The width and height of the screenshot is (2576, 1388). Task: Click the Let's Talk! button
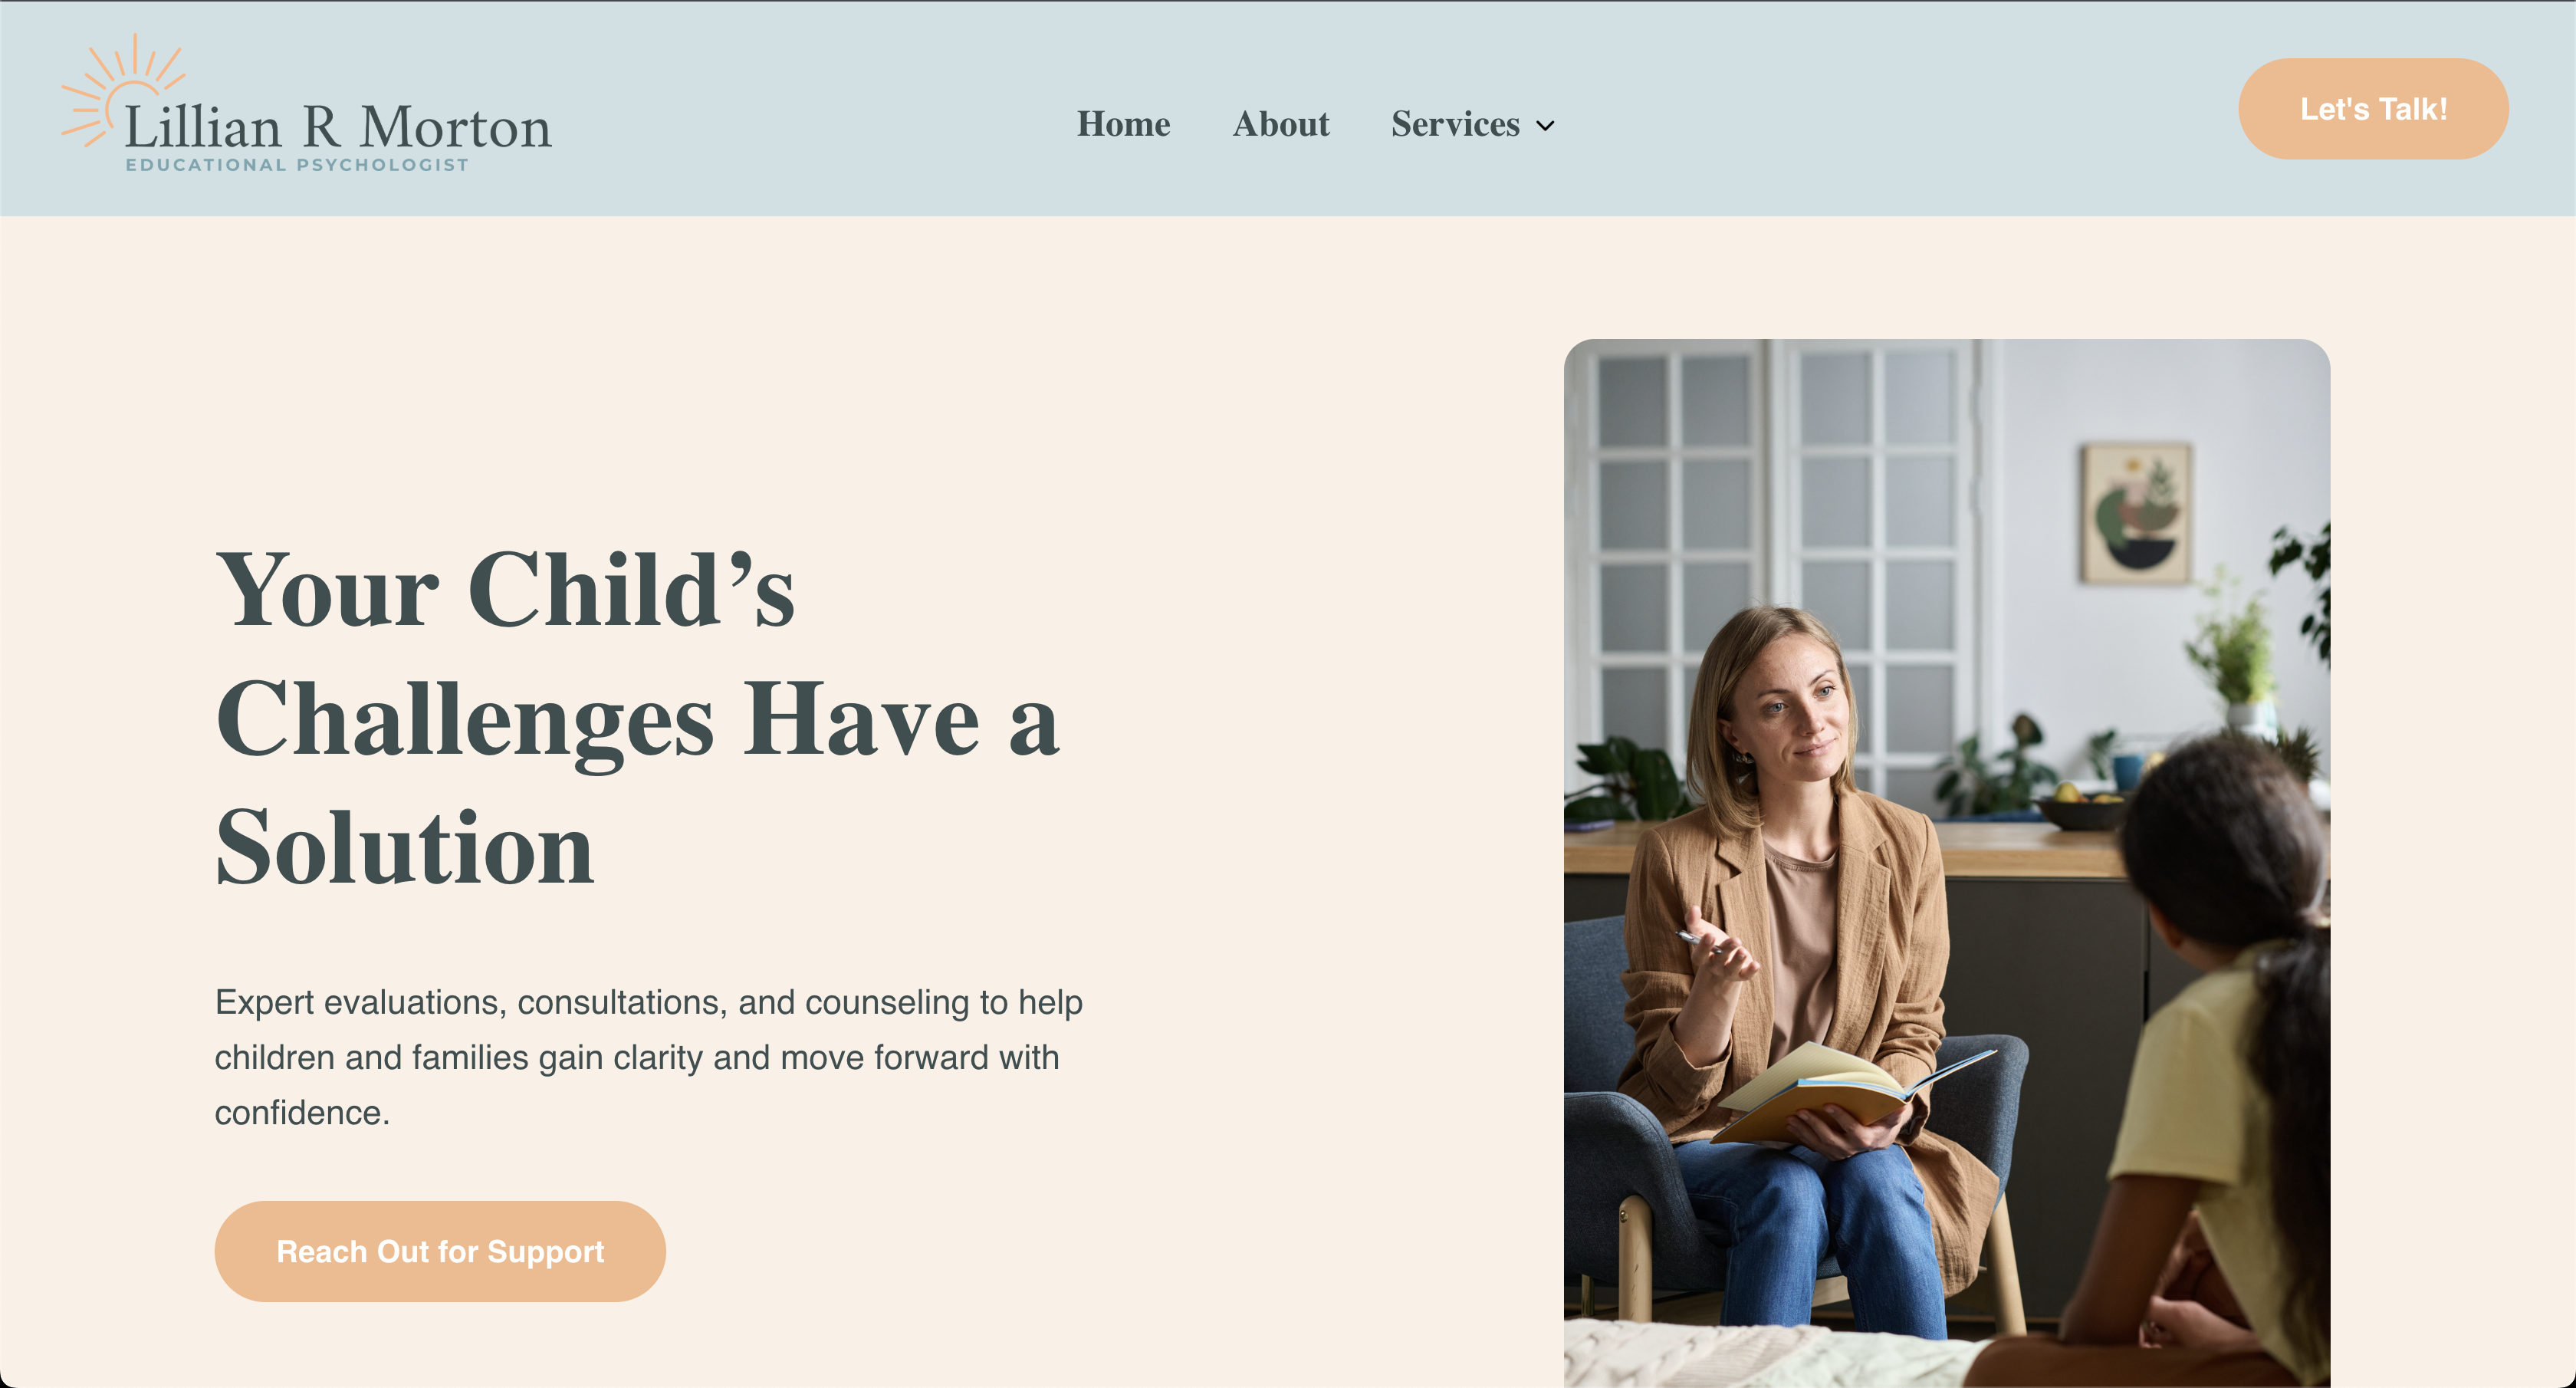click(x=2373, y=108)
